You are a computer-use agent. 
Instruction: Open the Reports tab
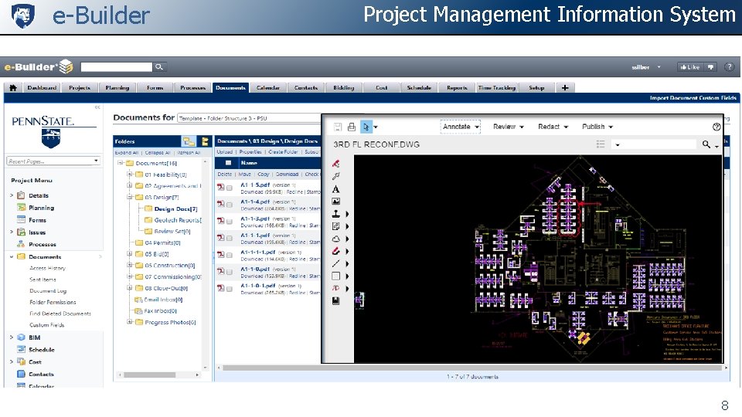pyautogui.click(x=457, y=87)
